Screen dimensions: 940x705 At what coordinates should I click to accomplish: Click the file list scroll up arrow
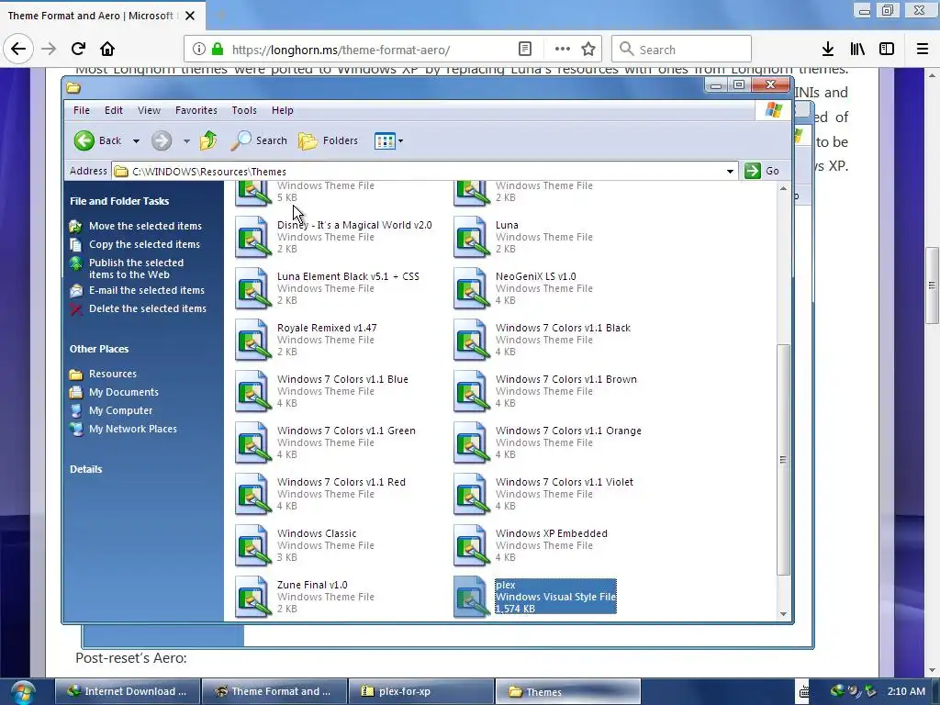[x=783, y=188]
